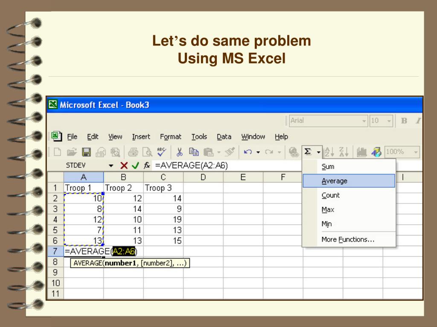Open the font size 10 dropdown

[x=389, y=121]
